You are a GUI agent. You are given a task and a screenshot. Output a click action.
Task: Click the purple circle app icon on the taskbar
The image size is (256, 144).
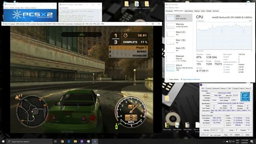(x=82, y=141)
